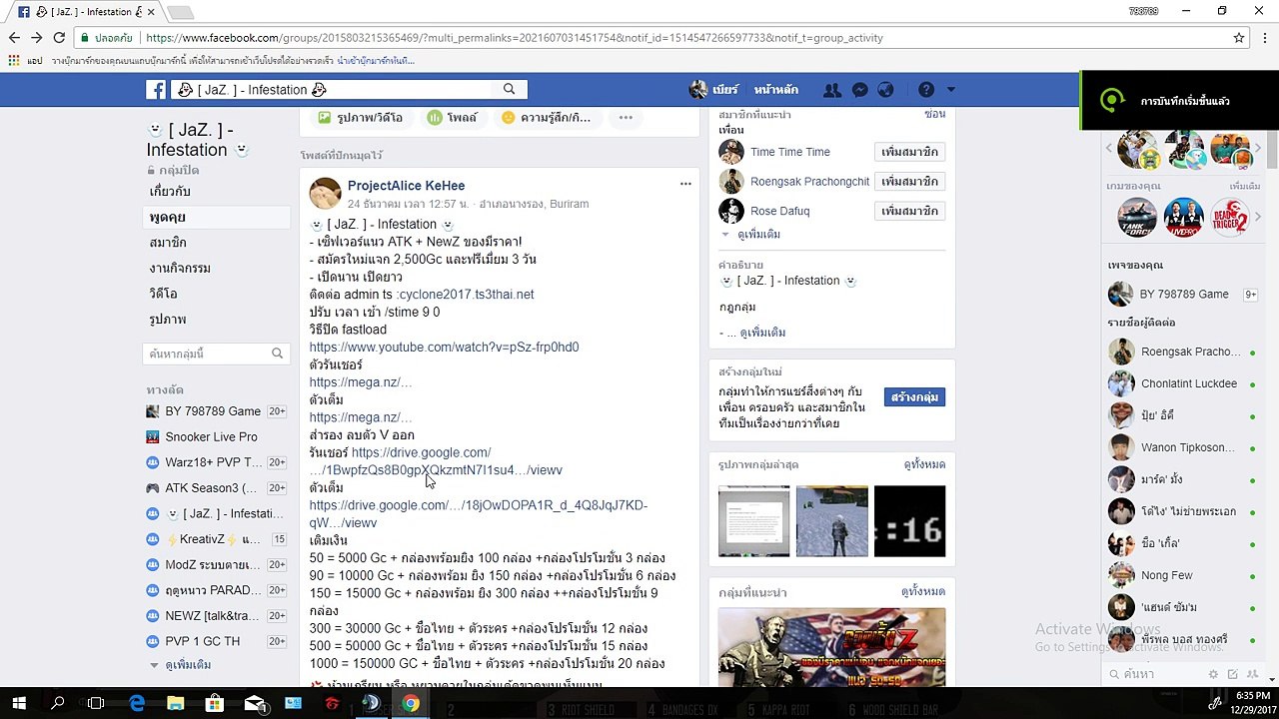Click browser back arrow

(x=14, y=38)
